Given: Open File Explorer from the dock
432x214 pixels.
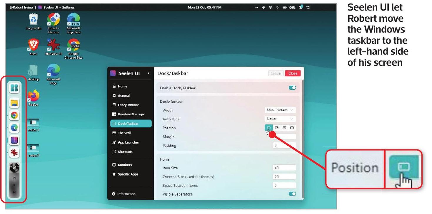Looking at the screenshot, I should 14,102.
